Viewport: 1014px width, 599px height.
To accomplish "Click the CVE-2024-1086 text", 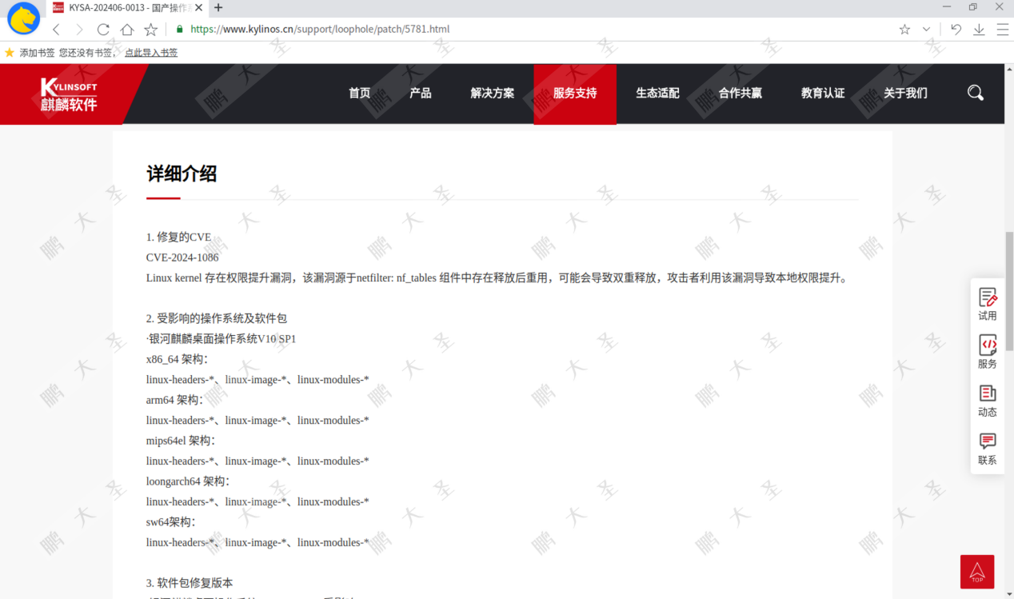I will click(x=182, y=258).
